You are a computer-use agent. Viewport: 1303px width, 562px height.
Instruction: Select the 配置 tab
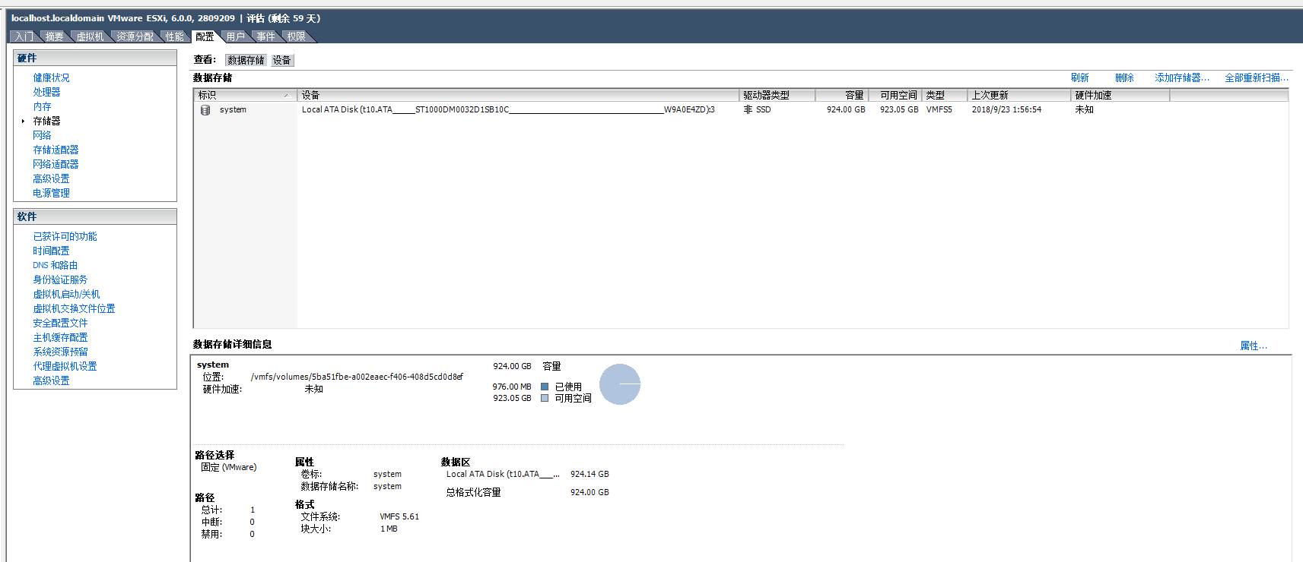(205, 36)
